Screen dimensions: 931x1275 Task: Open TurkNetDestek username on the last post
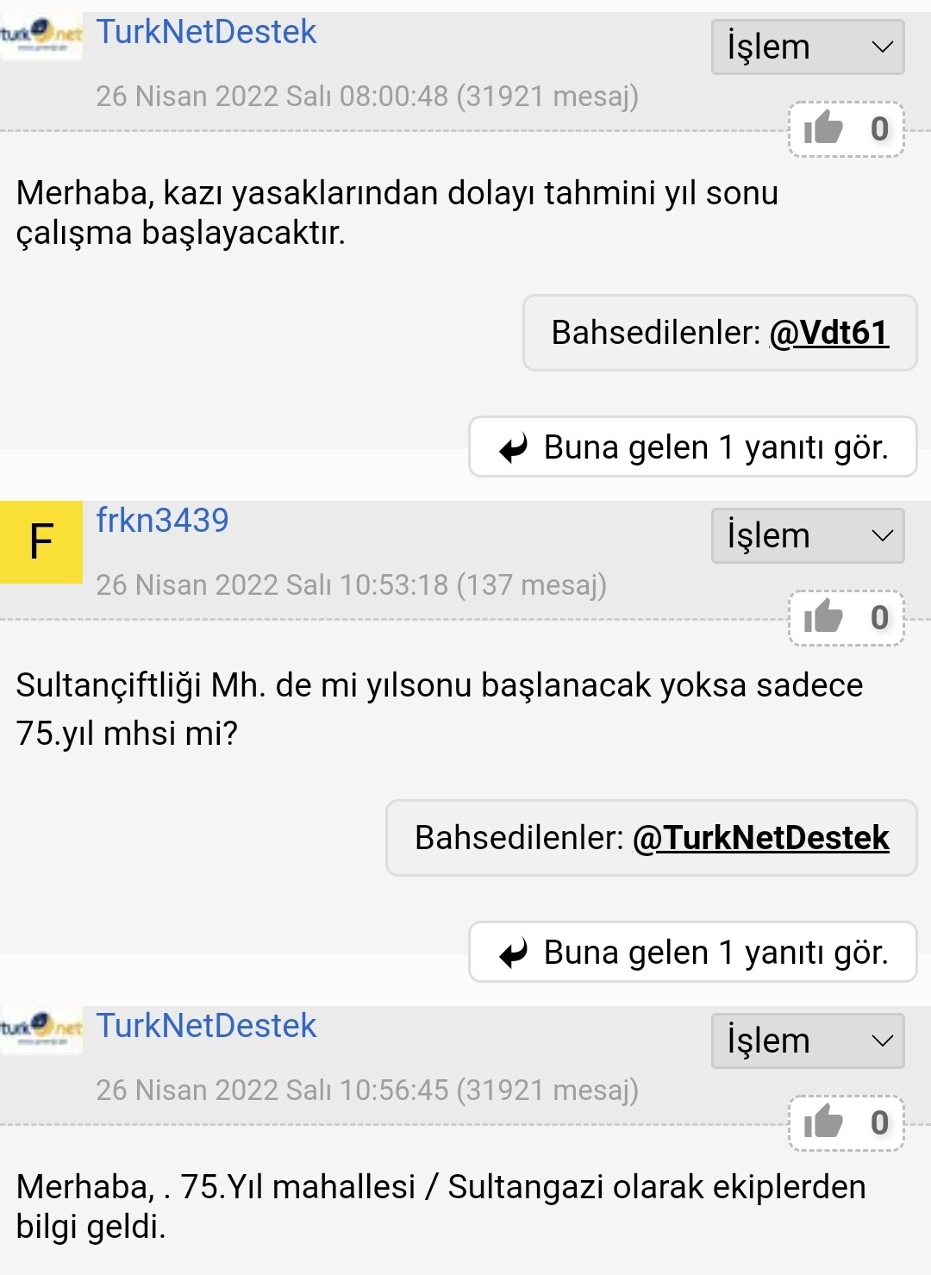206,1026
